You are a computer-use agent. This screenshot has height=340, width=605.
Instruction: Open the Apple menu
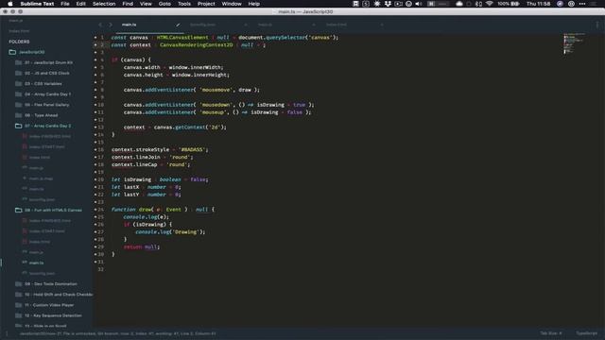(10, 4)
